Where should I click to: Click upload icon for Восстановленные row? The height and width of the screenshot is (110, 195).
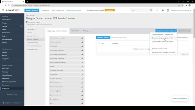coord(82,83)
